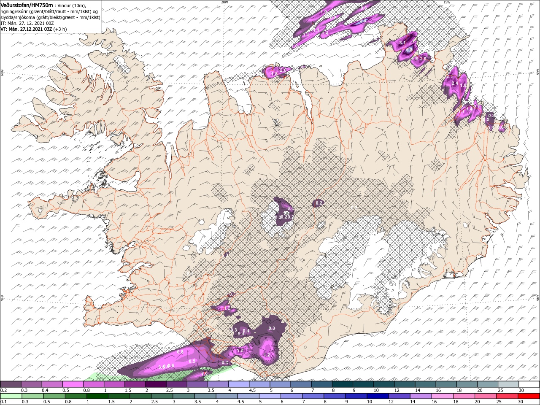This screenshot has width=540, height=405.
Task: Select snow legend swatch starting at 4.5
Action: 259,384
